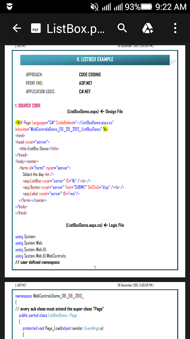Tap the back arrow icon
The height and width of the screenshot is (339, 190).
17,28
